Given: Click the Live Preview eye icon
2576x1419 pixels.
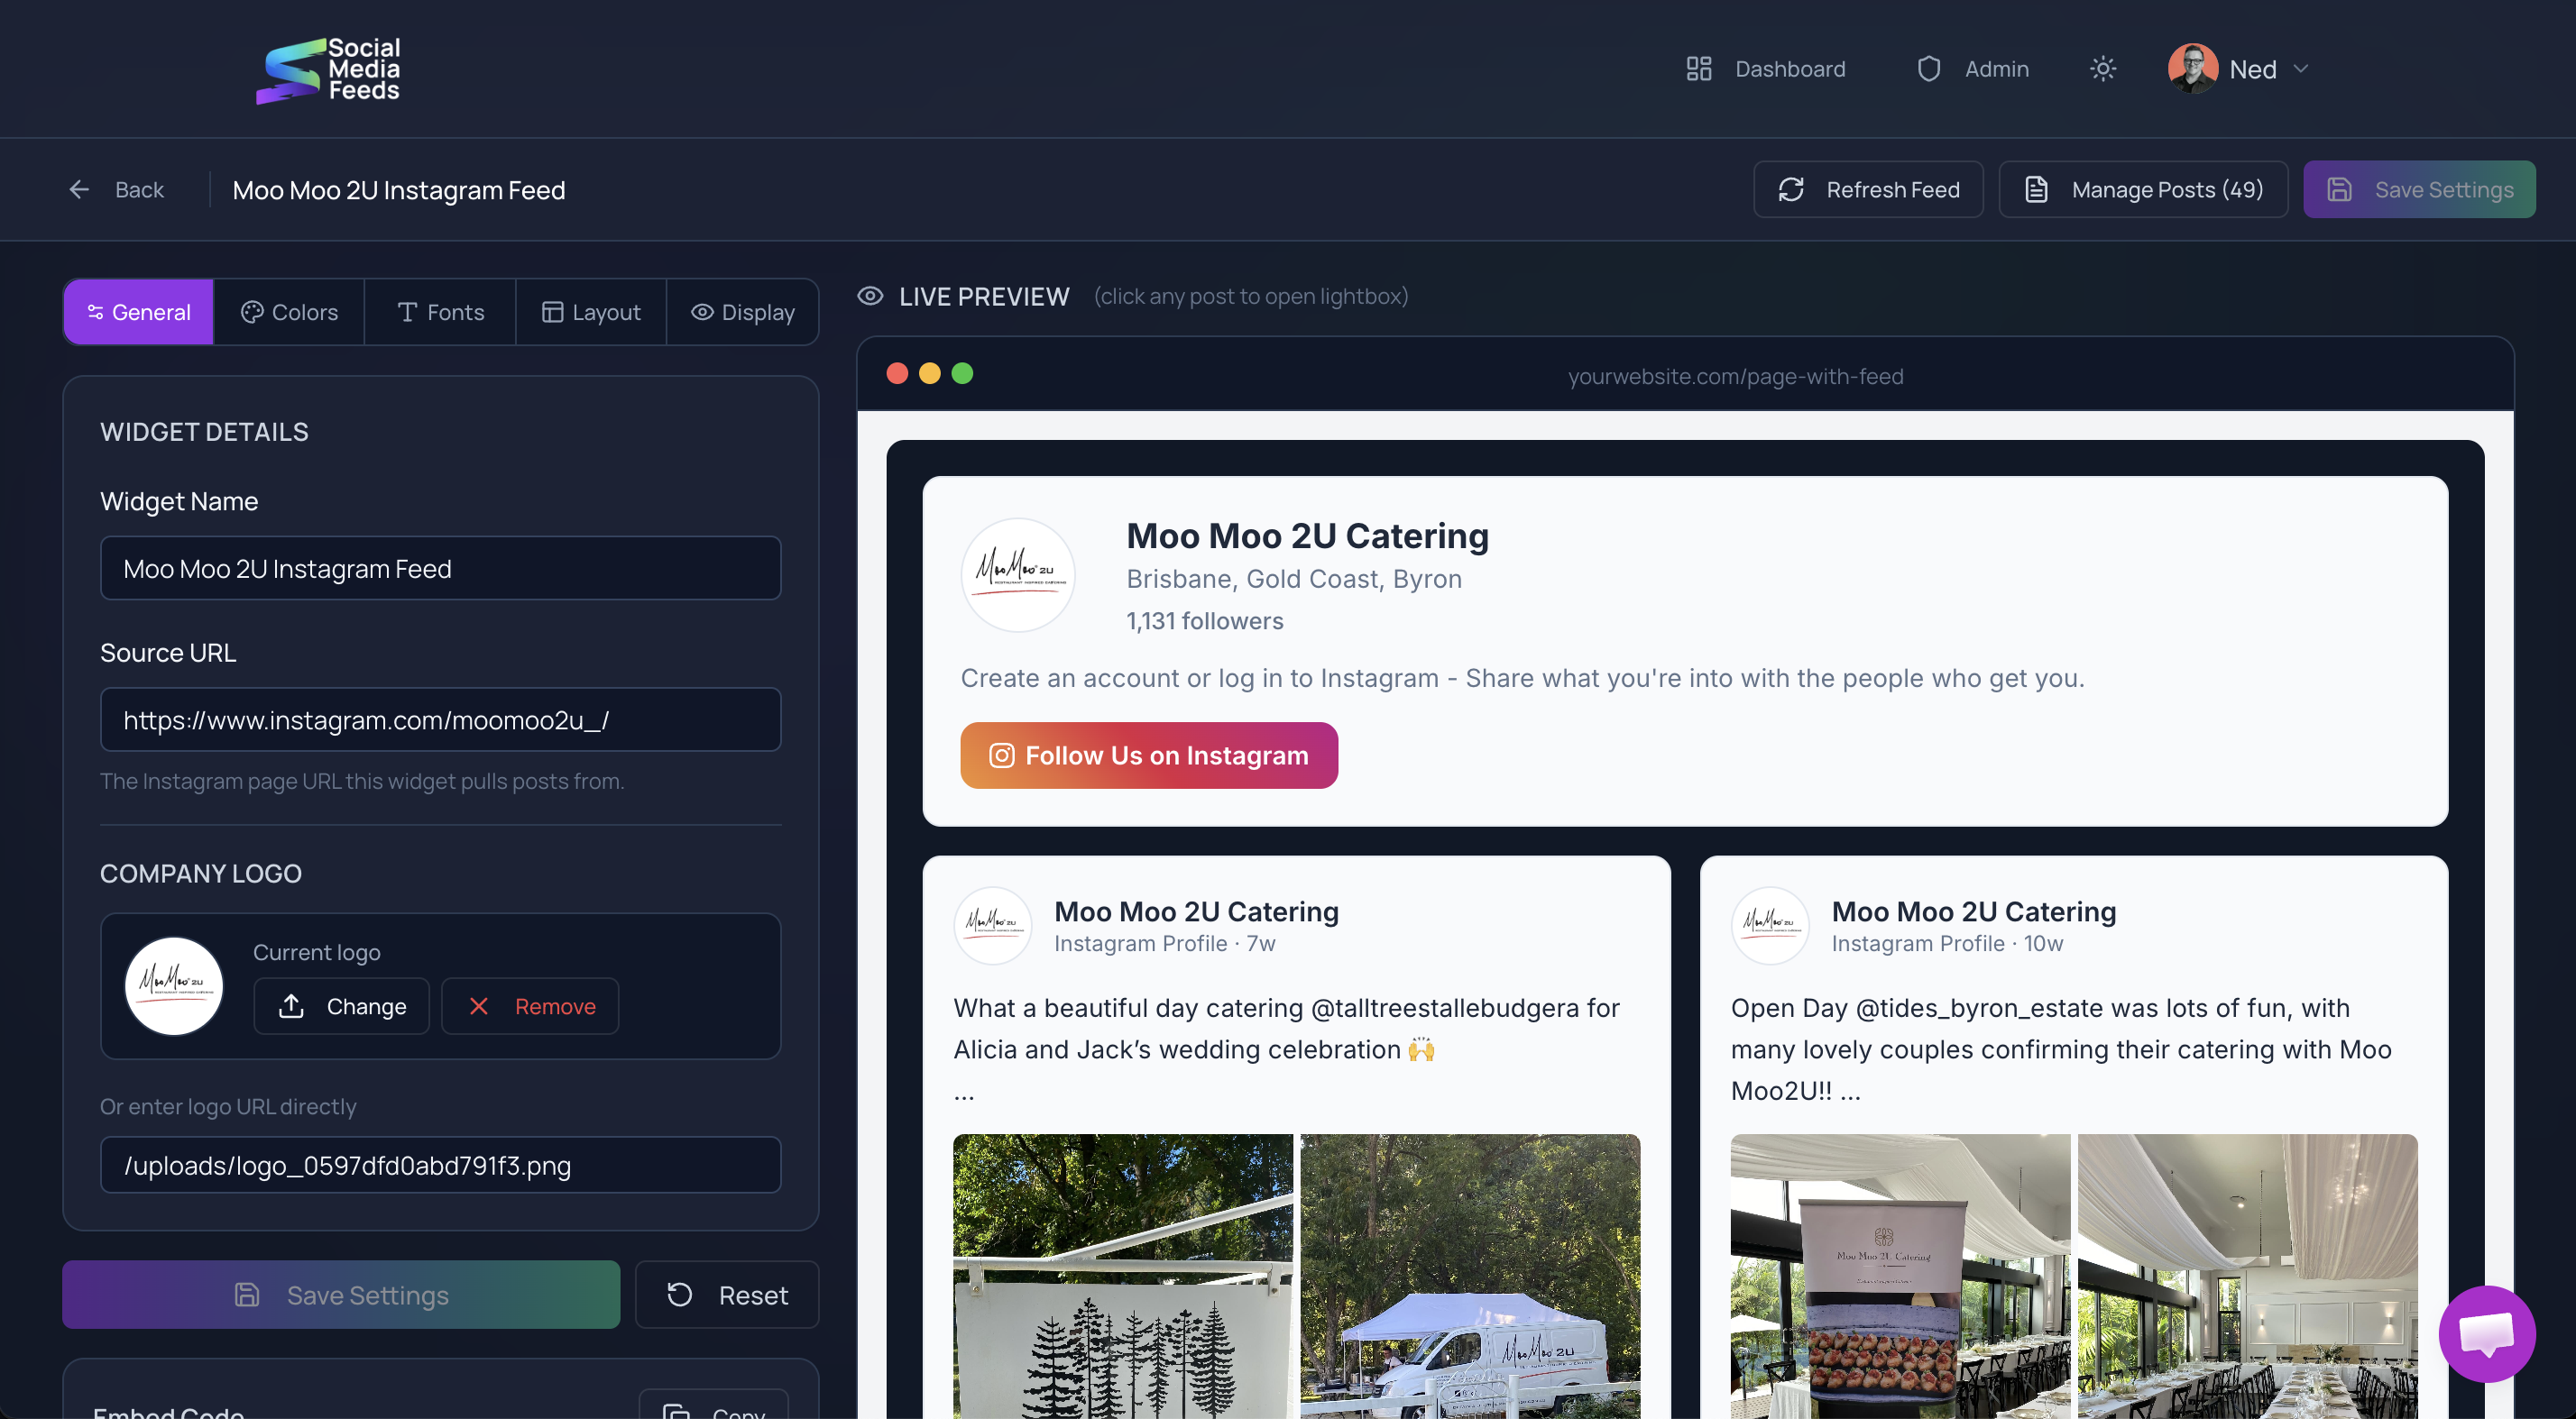Looking at the screenshot, I should (870, 297).
